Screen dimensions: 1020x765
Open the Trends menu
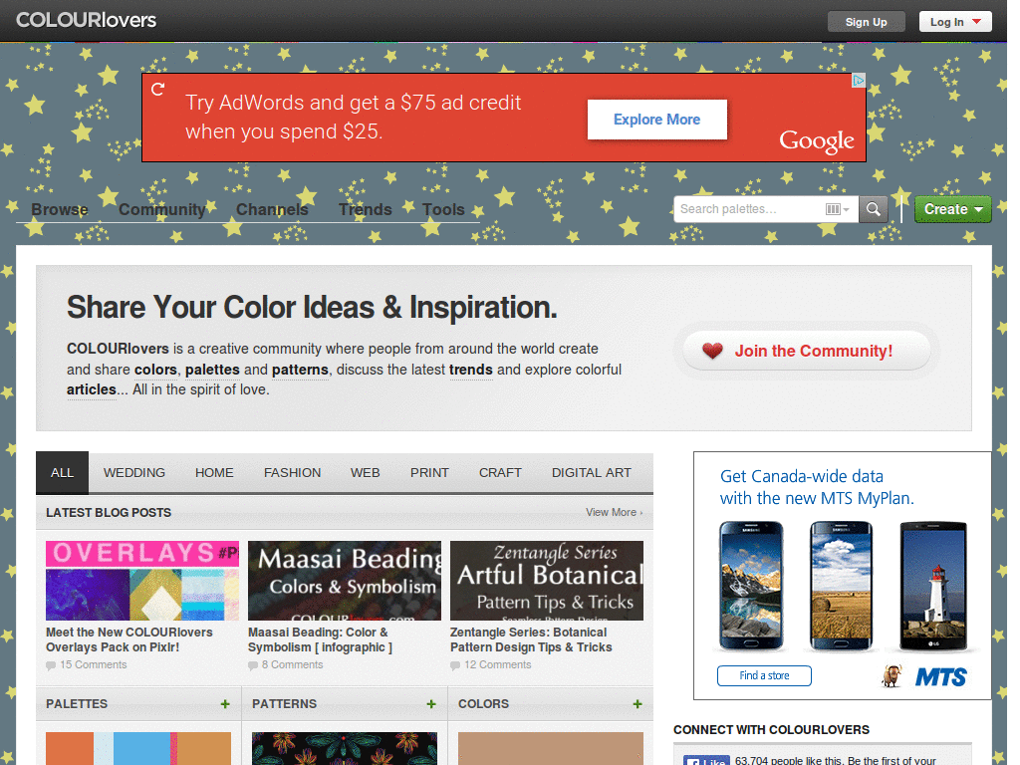365,209
